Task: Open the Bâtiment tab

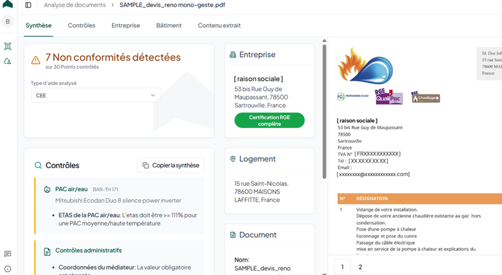Action: 169,26
